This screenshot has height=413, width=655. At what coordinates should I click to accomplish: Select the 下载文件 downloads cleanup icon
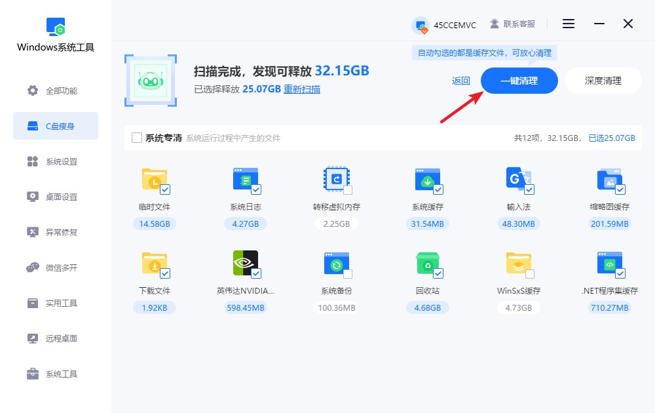[155, 264]
